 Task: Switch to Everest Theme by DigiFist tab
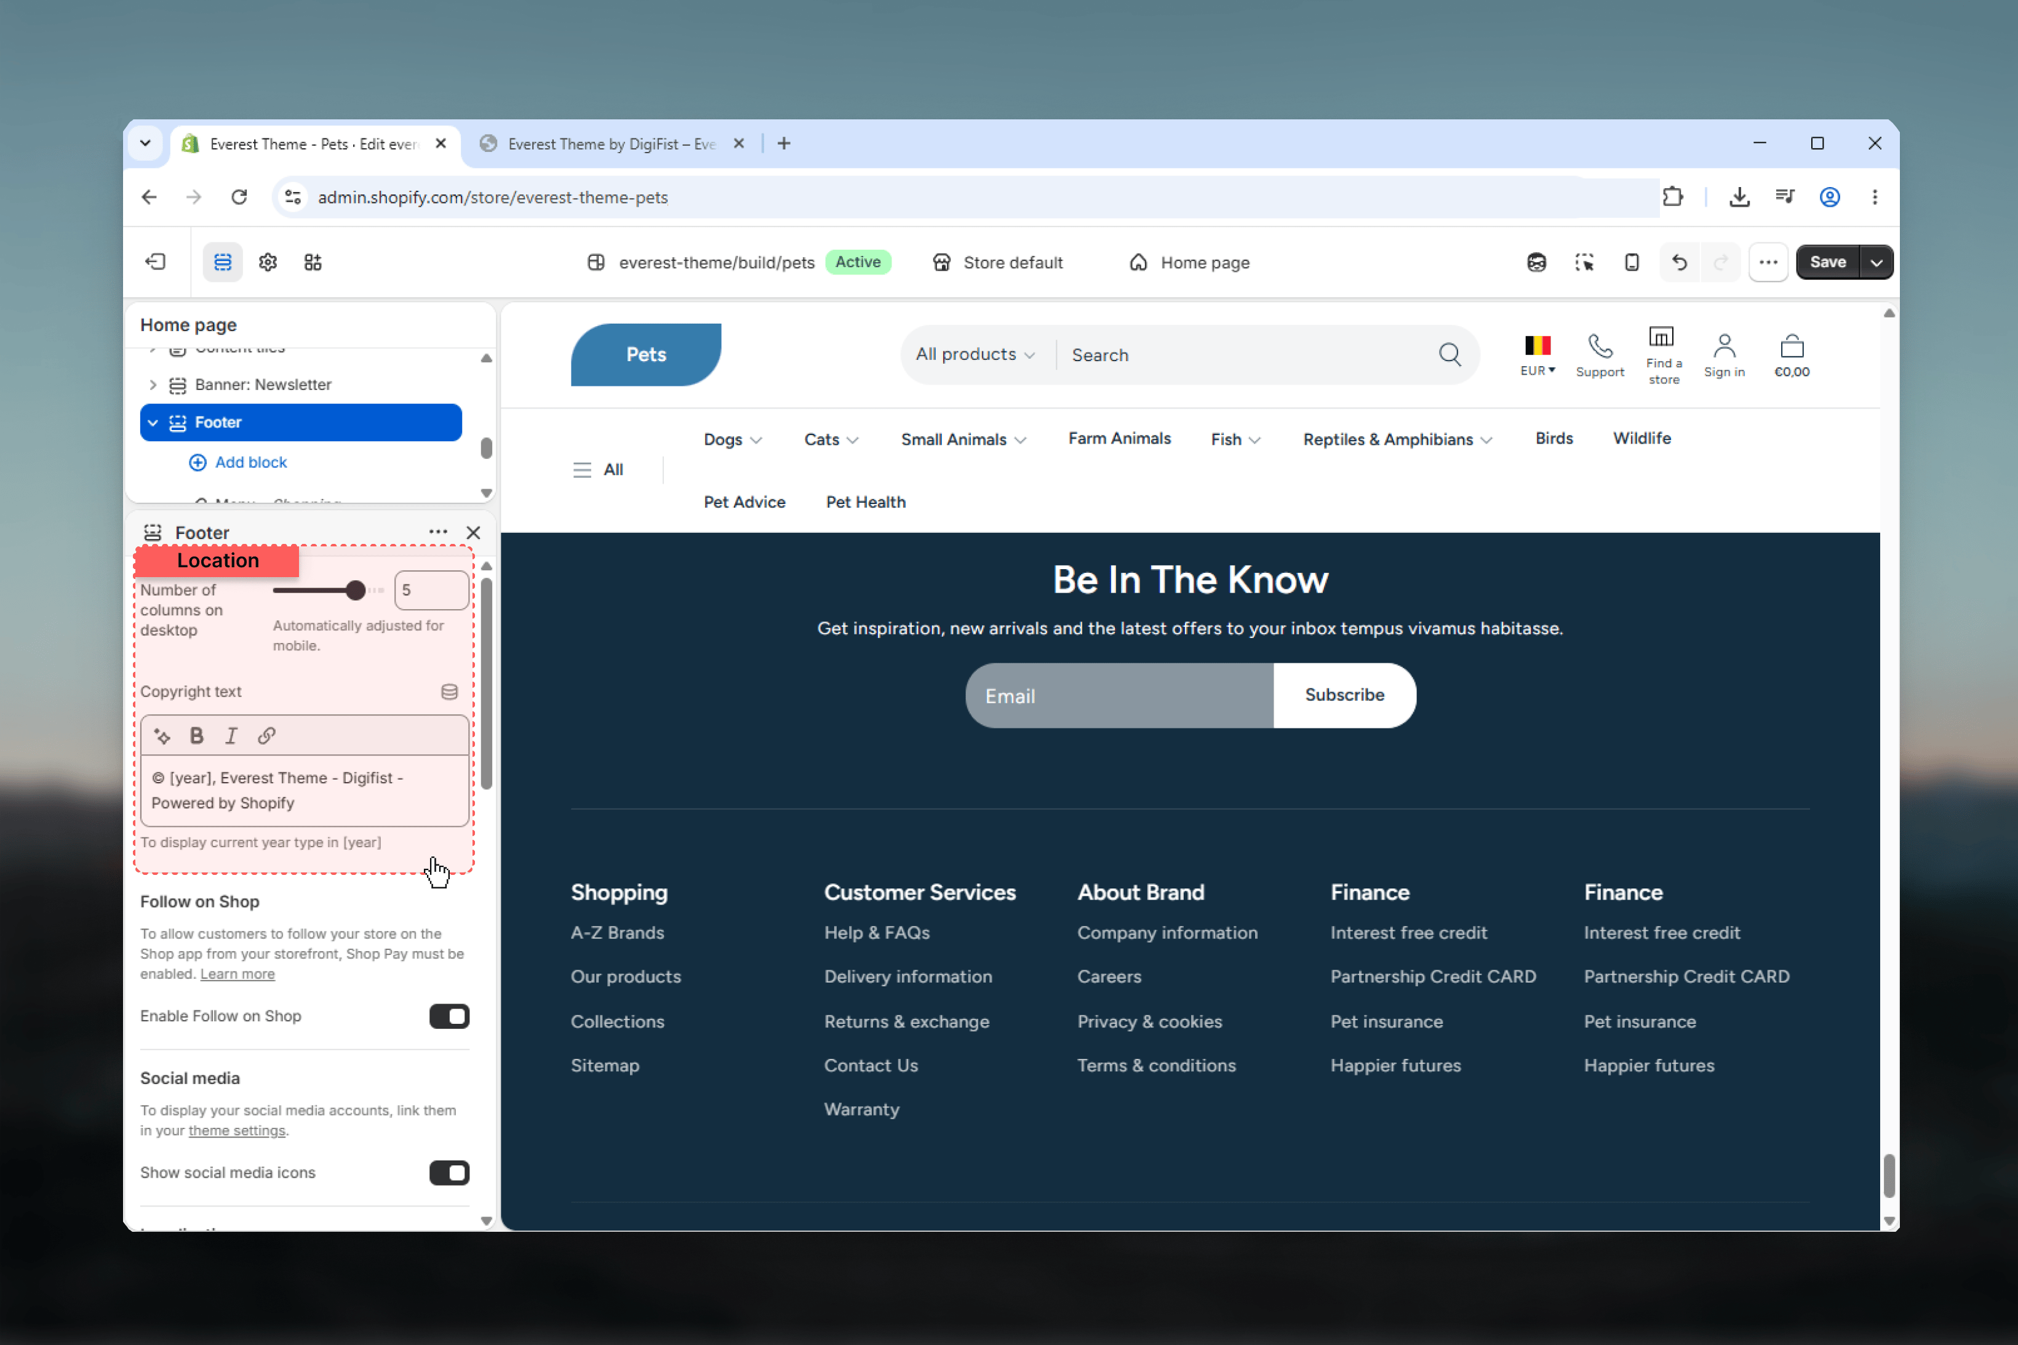(x=612, y=143)
